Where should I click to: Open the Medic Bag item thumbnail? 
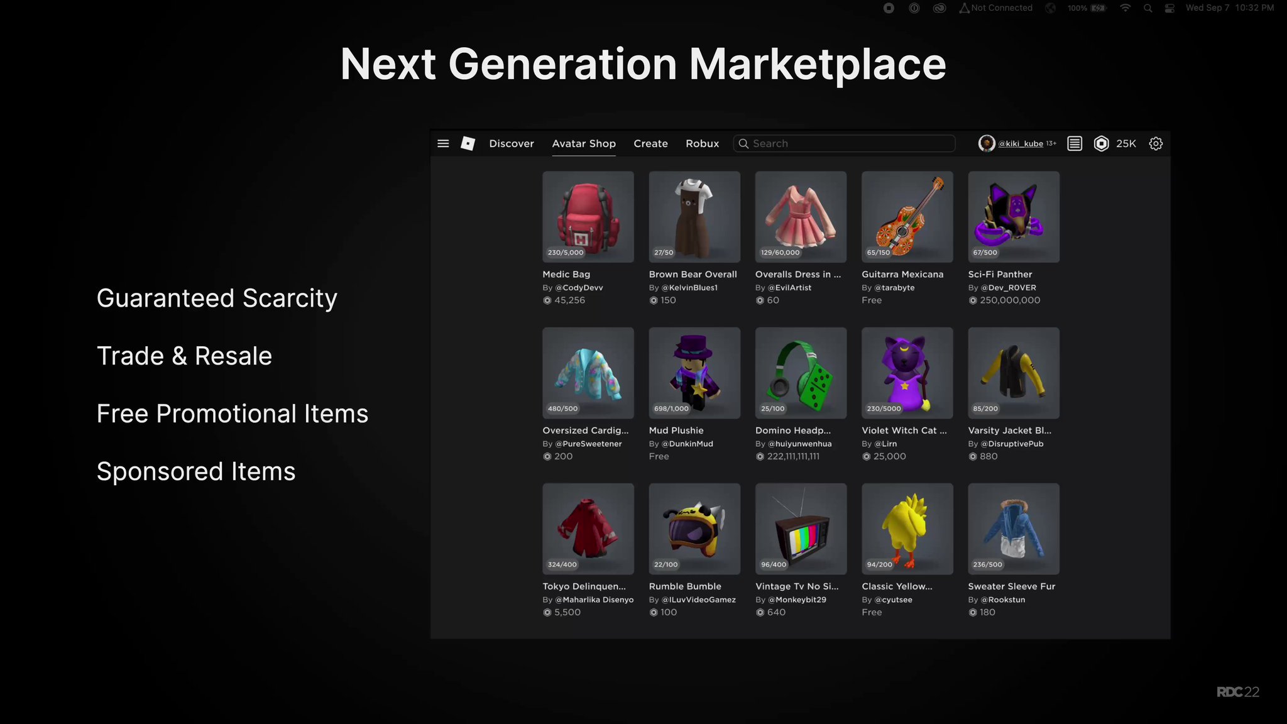[x=588, y=217]
